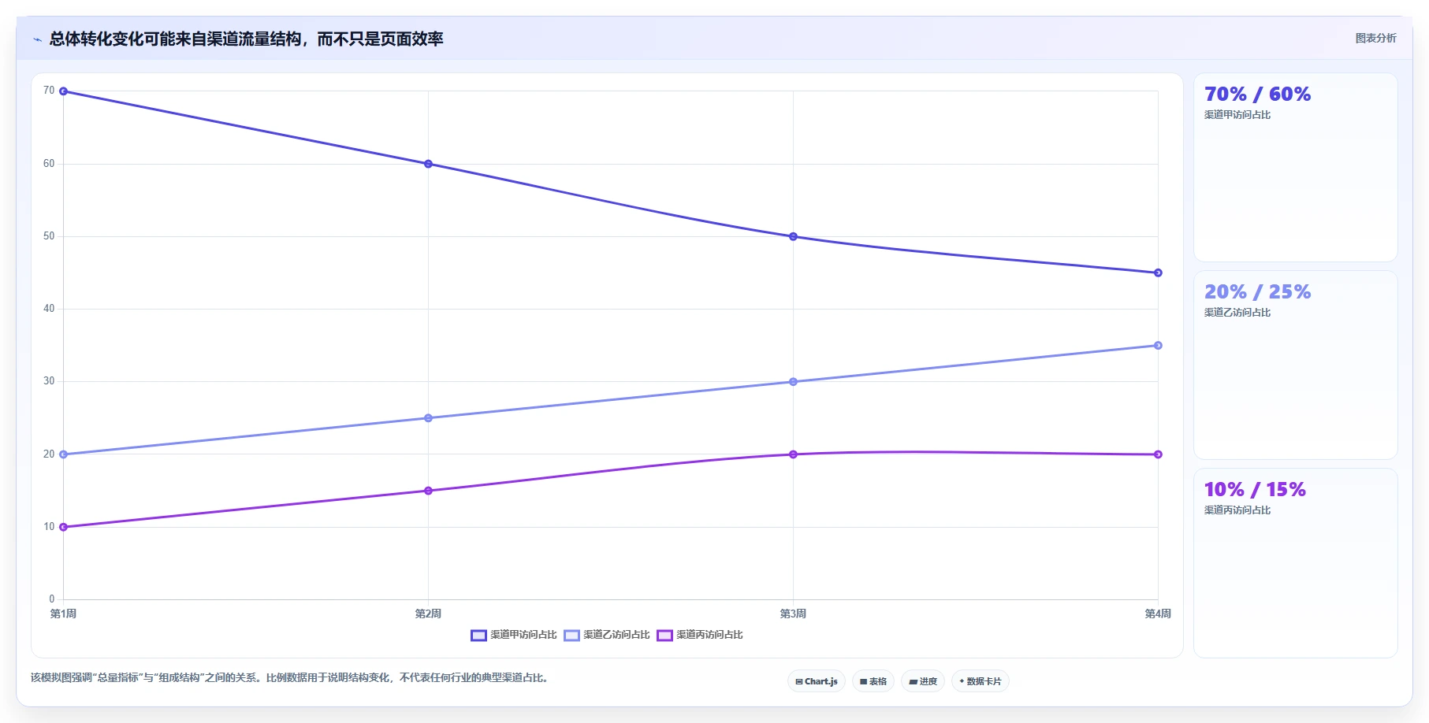Click 渠道甲 data point at 第1周 (70)

pyautogui.click(x=63, y=91)
